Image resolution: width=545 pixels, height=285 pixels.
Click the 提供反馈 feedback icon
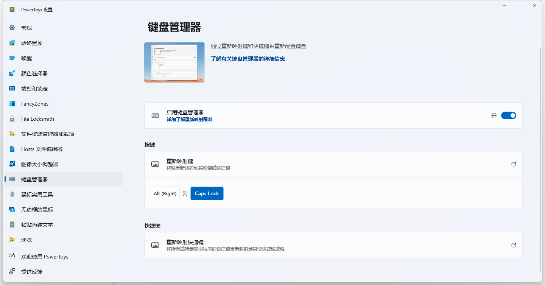12,271
